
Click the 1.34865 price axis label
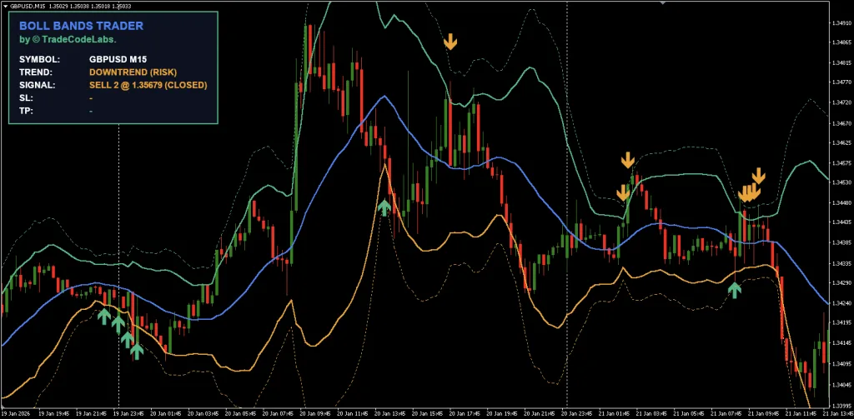(x=842, y=42)
